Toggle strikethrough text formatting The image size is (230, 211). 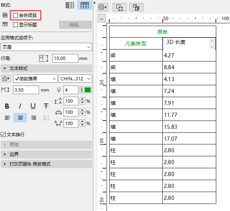coord(46,106)
